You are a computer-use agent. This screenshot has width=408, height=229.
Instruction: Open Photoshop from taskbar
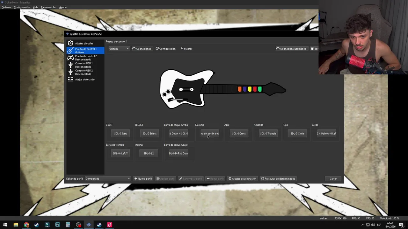click(x=57, y=225)
